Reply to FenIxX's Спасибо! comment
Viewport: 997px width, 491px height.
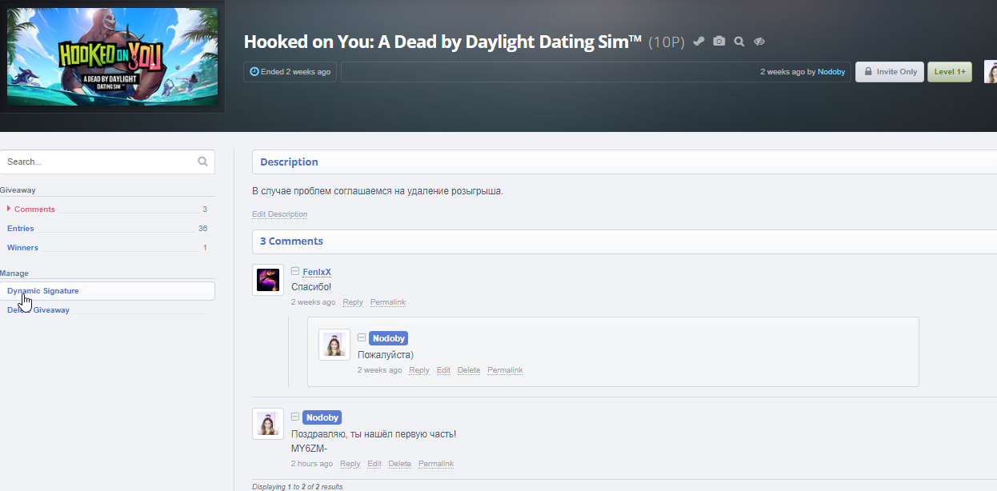352,302
